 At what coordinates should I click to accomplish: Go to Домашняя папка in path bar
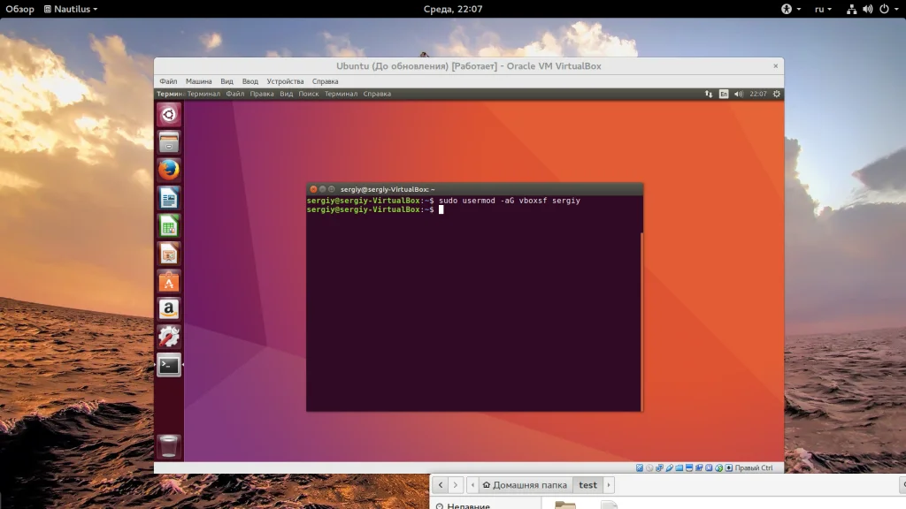525,485
